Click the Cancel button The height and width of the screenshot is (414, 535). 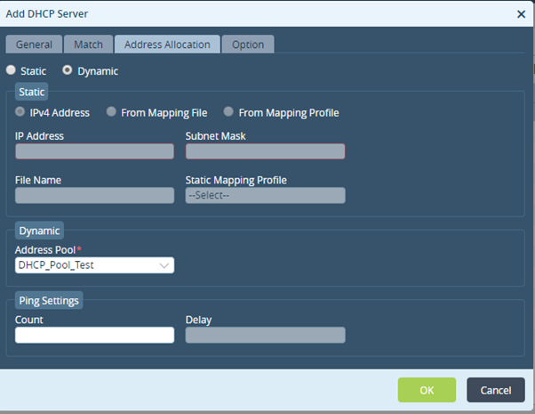[496, 390]
